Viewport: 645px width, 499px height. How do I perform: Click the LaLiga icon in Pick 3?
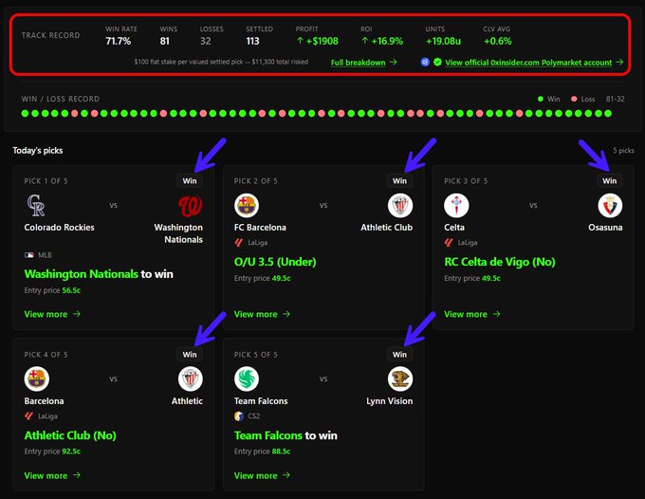449,243
